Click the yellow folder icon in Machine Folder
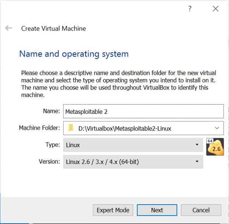229x224 pixels. [x=71, y=128]
